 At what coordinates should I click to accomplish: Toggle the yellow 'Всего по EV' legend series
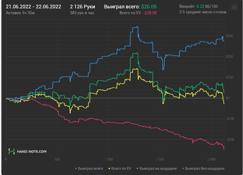click(120, 168)
